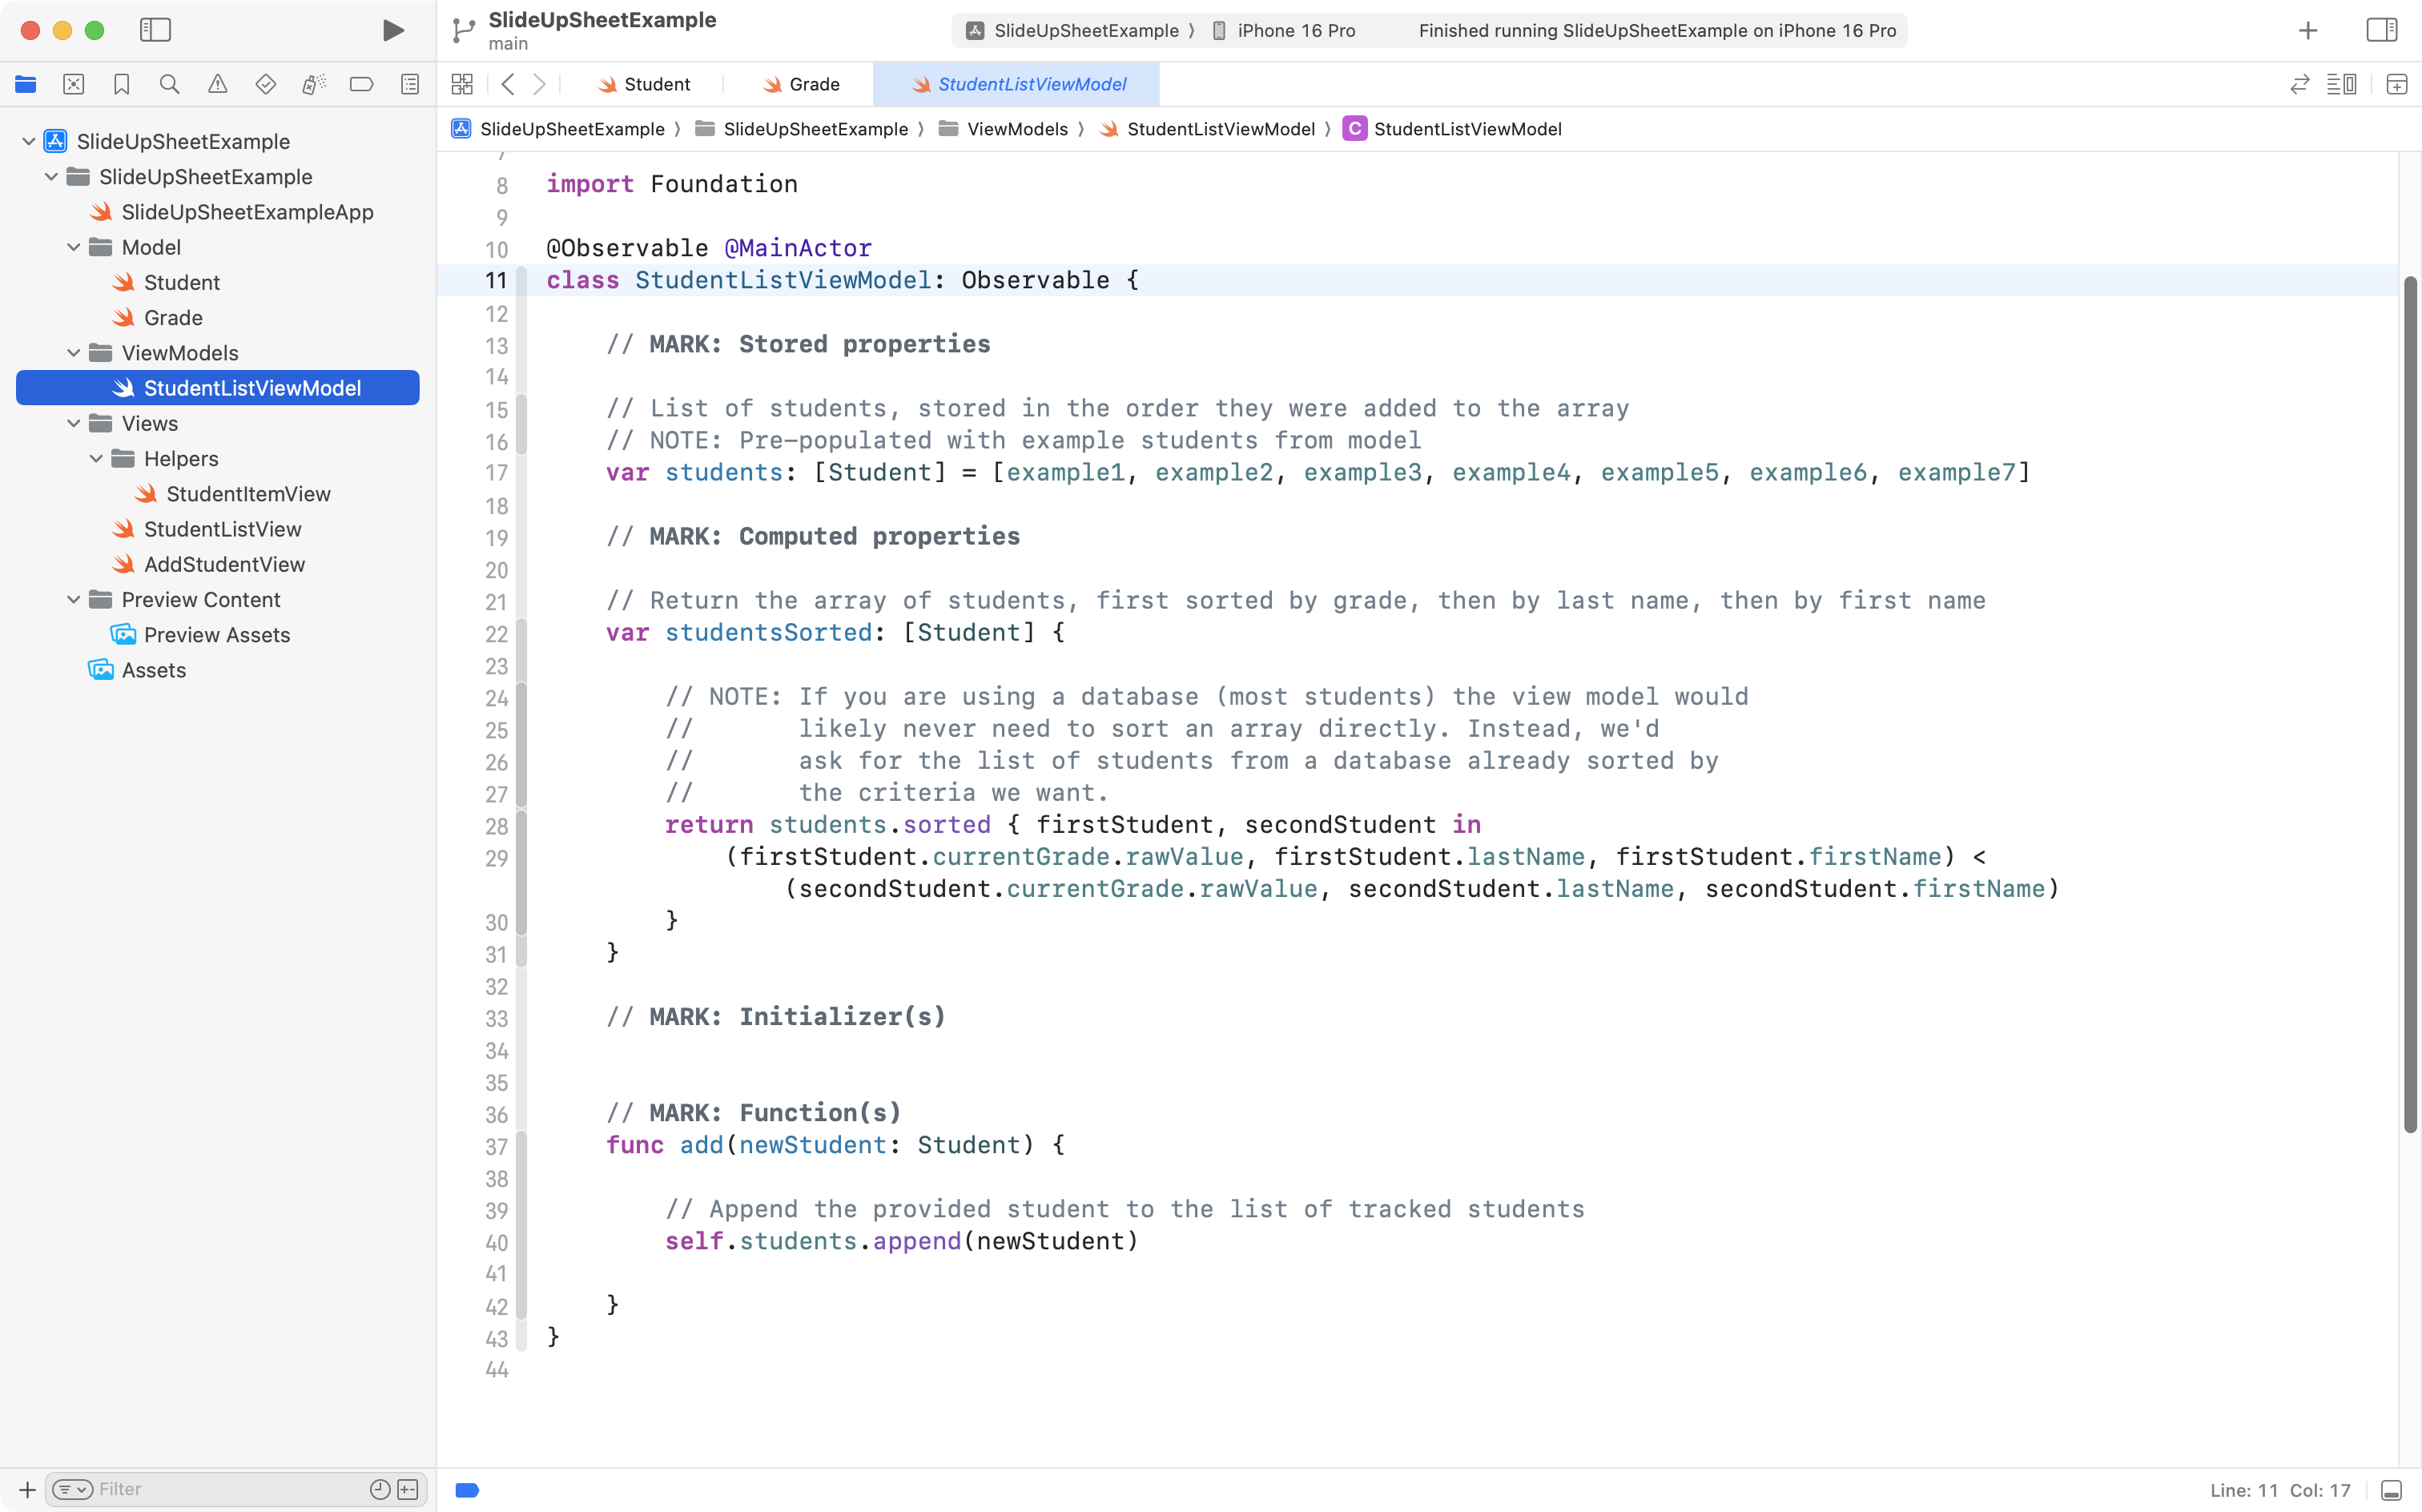
Task: Collapse the Helpers folder
Action: point(96,459)
